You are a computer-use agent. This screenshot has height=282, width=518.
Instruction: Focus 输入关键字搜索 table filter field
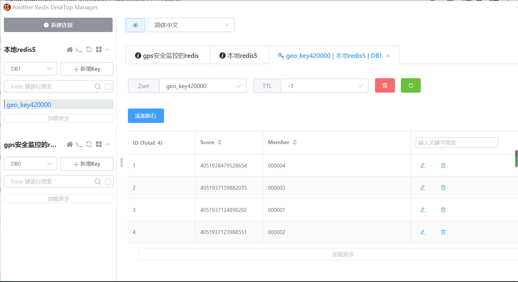point(457,143)
